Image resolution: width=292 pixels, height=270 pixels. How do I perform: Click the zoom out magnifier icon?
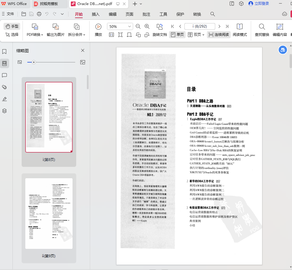(x=138, y=26)
